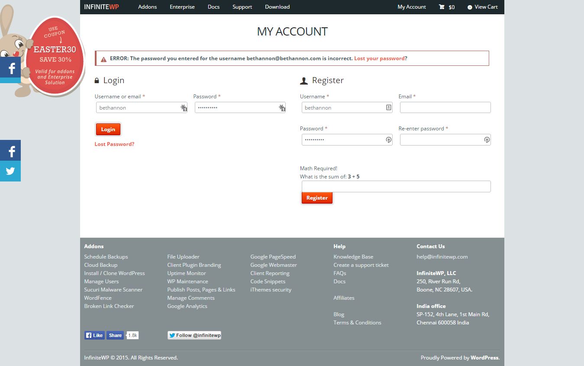Screen dimensions: 584x366
Task: Click password manager icon in login password field
Action: (282, 108)
